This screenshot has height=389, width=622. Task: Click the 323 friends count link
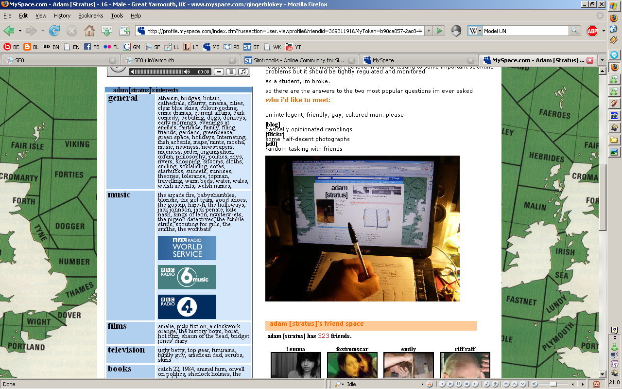[324, 336]
